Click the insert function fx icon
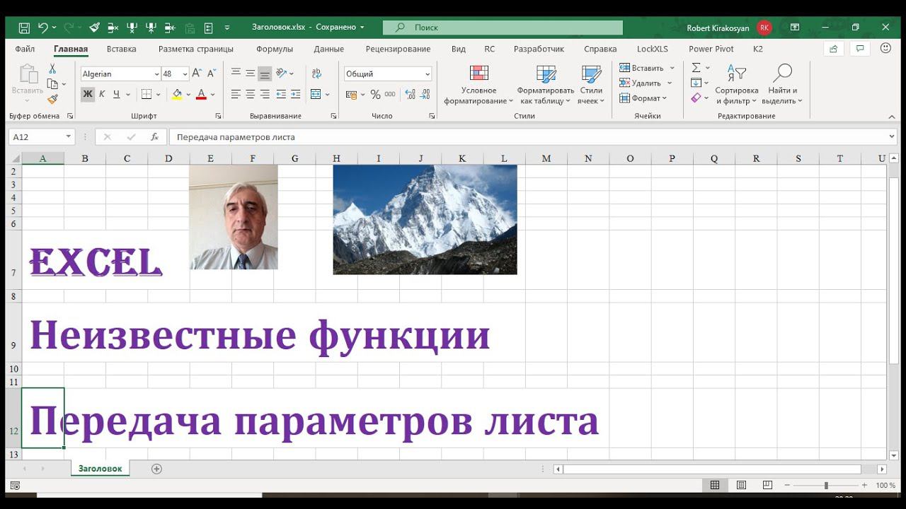This screenshot has height=509, width=906. click(x=154, y=137)
